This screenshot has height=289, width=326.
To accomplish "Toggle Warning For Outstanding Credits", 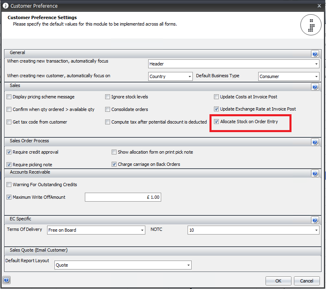I will click(9, 185).
